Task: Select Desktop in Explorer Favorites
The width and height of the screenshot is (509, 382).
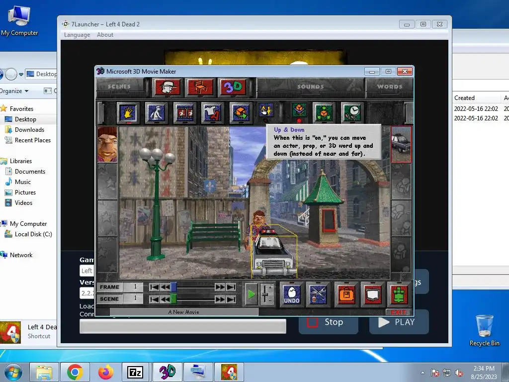Action: coord(25,119)
